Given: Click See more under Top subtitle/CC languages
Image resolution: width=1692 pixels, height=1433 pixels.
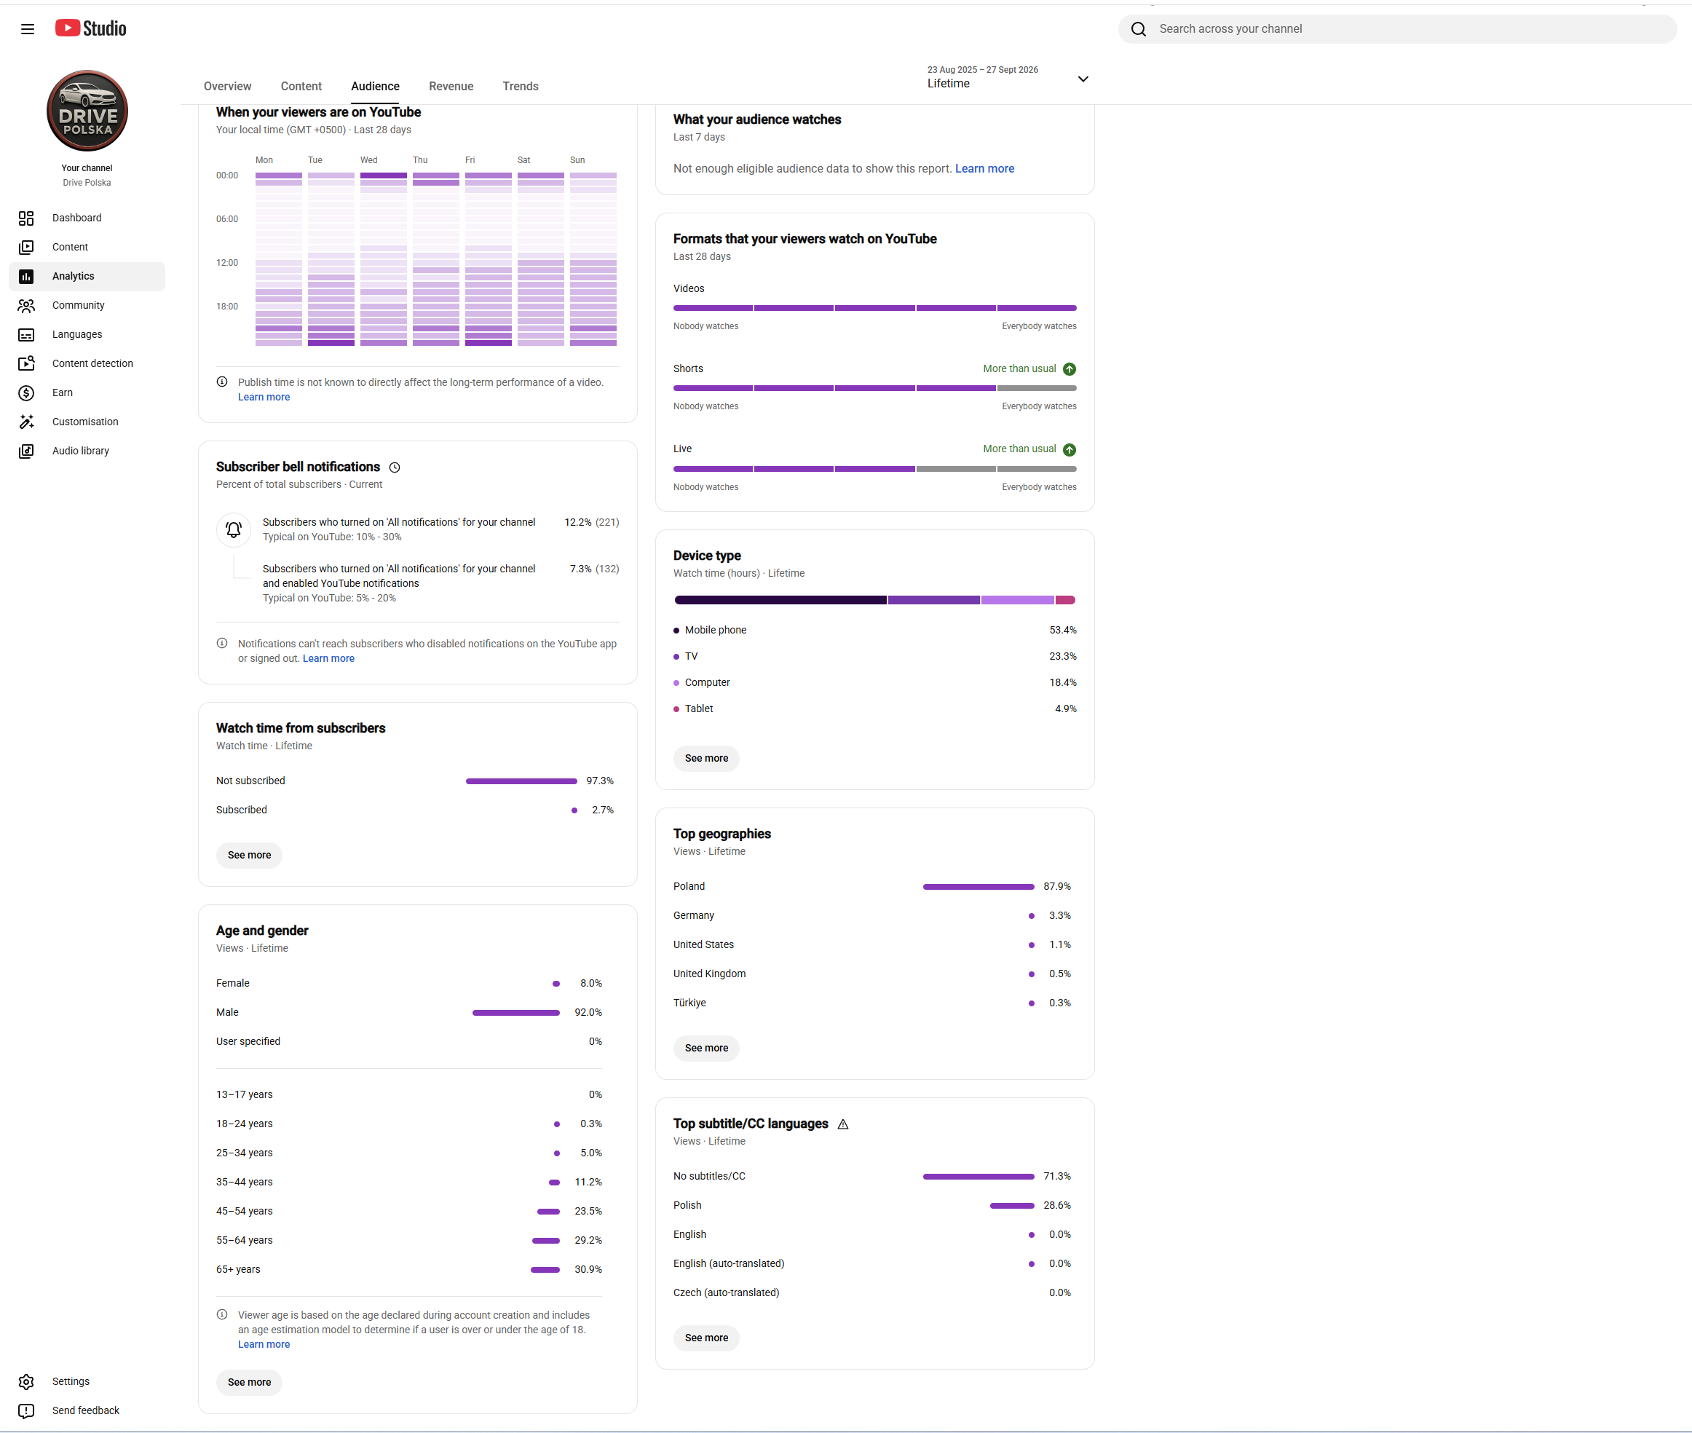Looking at the screenshot, I should (707, 1338).
